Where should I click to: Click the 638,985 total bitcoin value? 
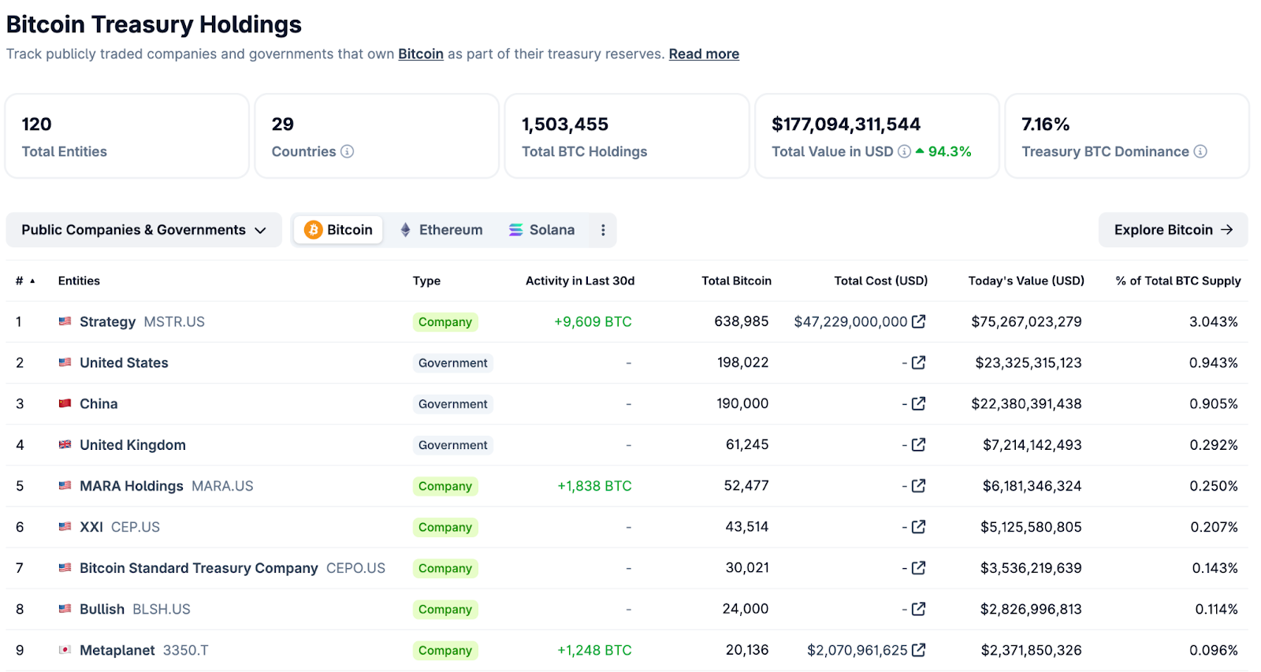tap(741, 321)
